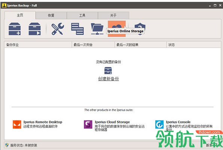Click 'The other products in the Iperius suite' text
Viewport: 223px width, 150px height.
pos(109,110)
